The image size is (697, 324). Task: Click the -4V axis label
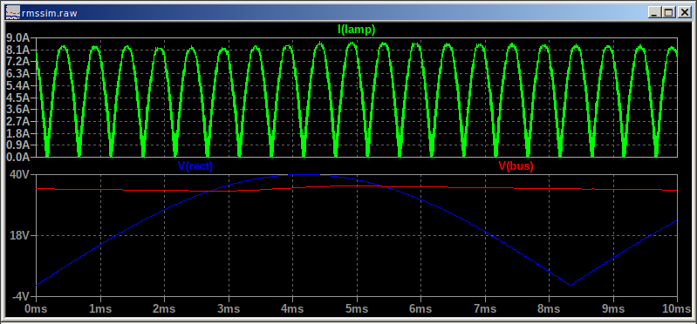[20, 296]
